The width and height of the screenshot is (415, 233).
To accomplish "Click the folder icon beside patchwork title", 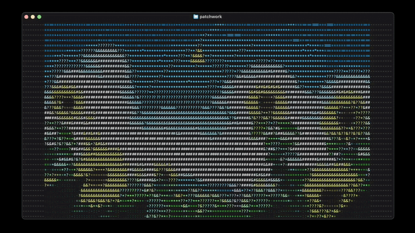I will [x=196, y=17].
